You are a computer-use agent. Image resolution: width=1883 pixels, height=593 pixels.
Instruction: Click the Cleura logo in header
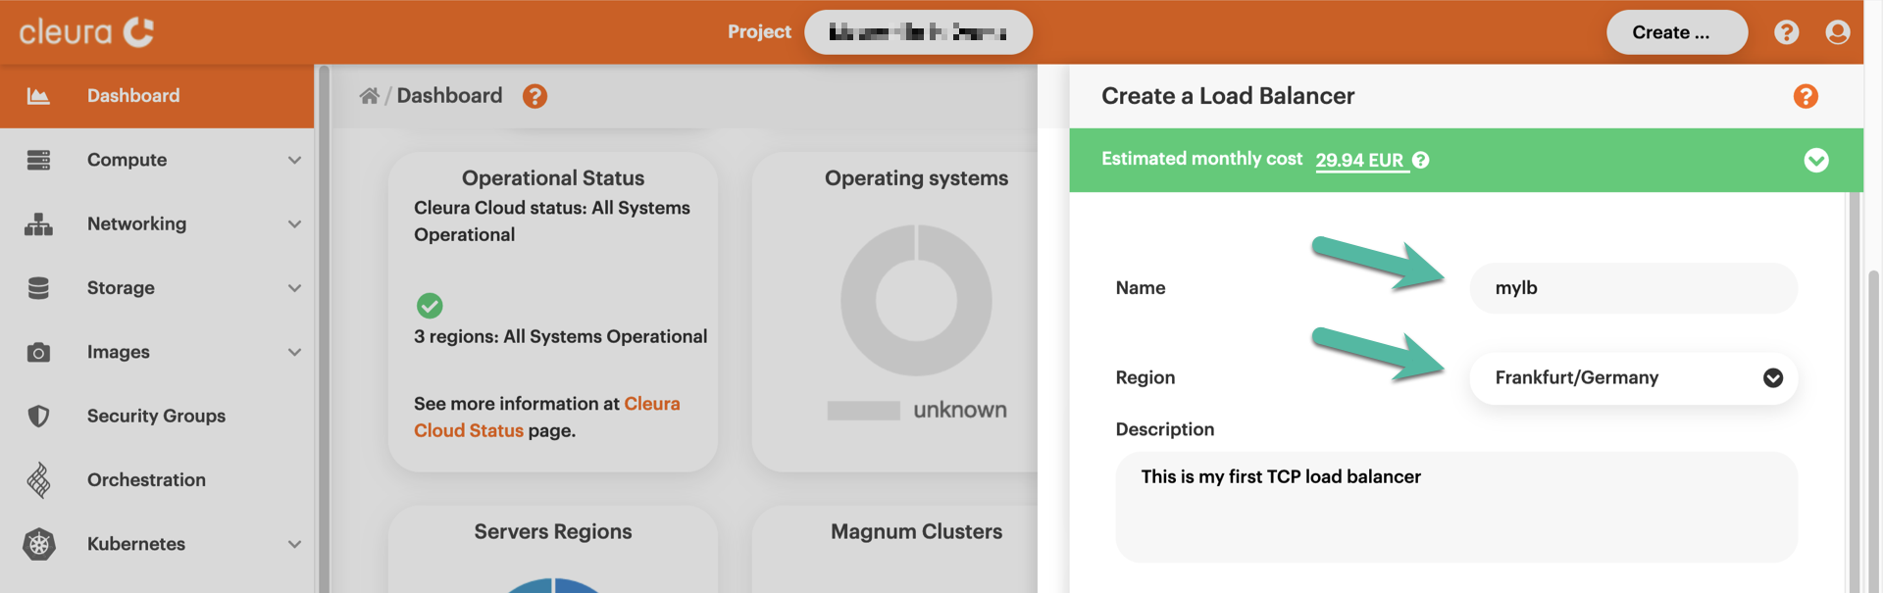tap(86, 32)
